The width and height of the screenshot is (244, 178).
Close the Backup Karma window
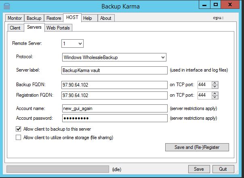click(230, 4)
